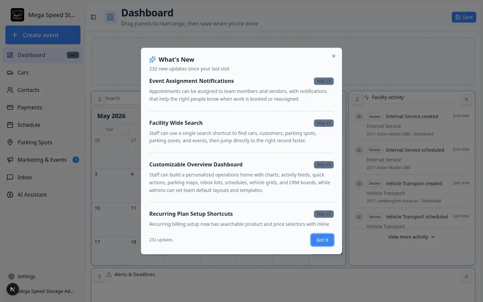Click the Alerts warning triangle icon
This screenshot has width=483, height=302.
point(109,274)
